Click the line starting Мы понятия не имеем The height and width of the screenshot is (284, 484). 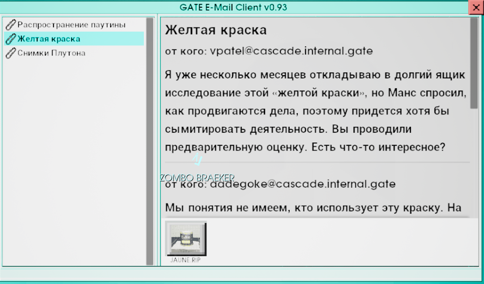pyautogui.click(x=313, y=208)
